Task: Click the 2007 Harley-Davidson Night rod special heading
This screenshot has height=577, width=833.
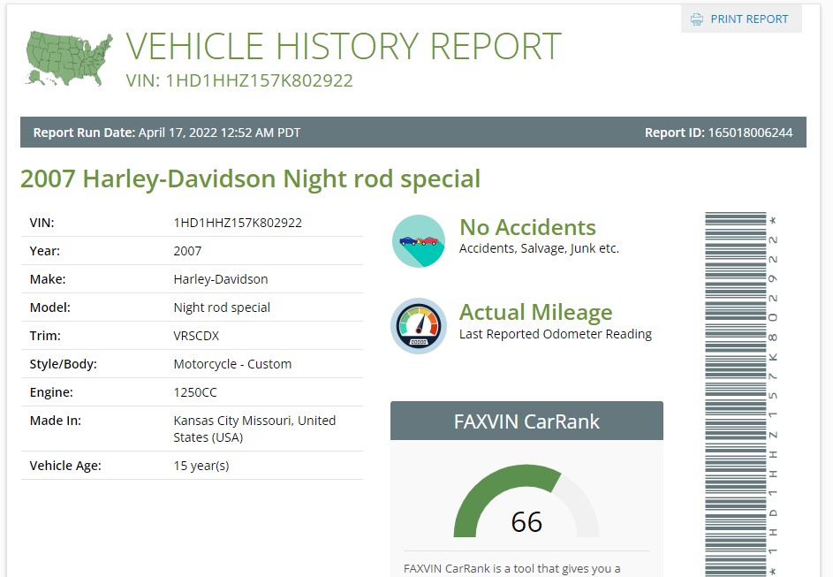Action: [x=250, y=179]
